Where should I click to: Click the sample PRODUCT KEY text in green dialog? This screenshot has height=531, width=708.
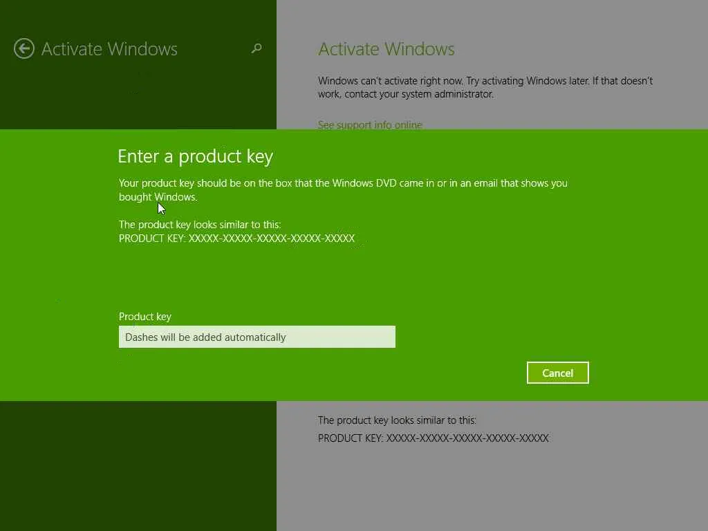click(236, 239)
